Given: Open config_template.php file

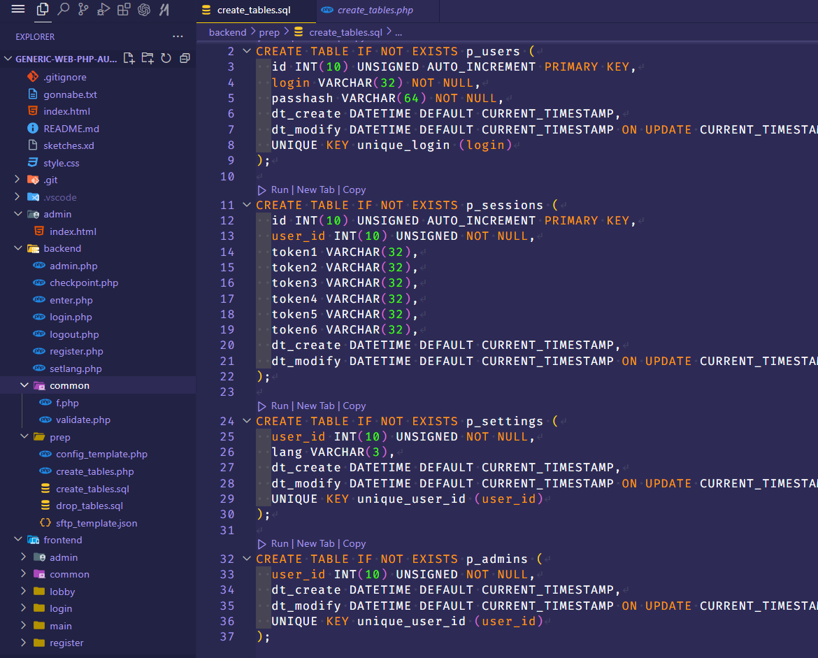Looking at the screenshot, I should (101, 455).
